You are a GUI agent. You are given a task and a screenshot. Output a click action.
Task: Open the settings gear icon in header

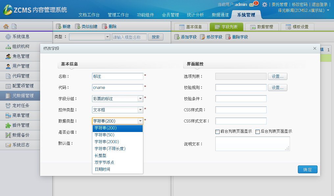coord(264,5)
